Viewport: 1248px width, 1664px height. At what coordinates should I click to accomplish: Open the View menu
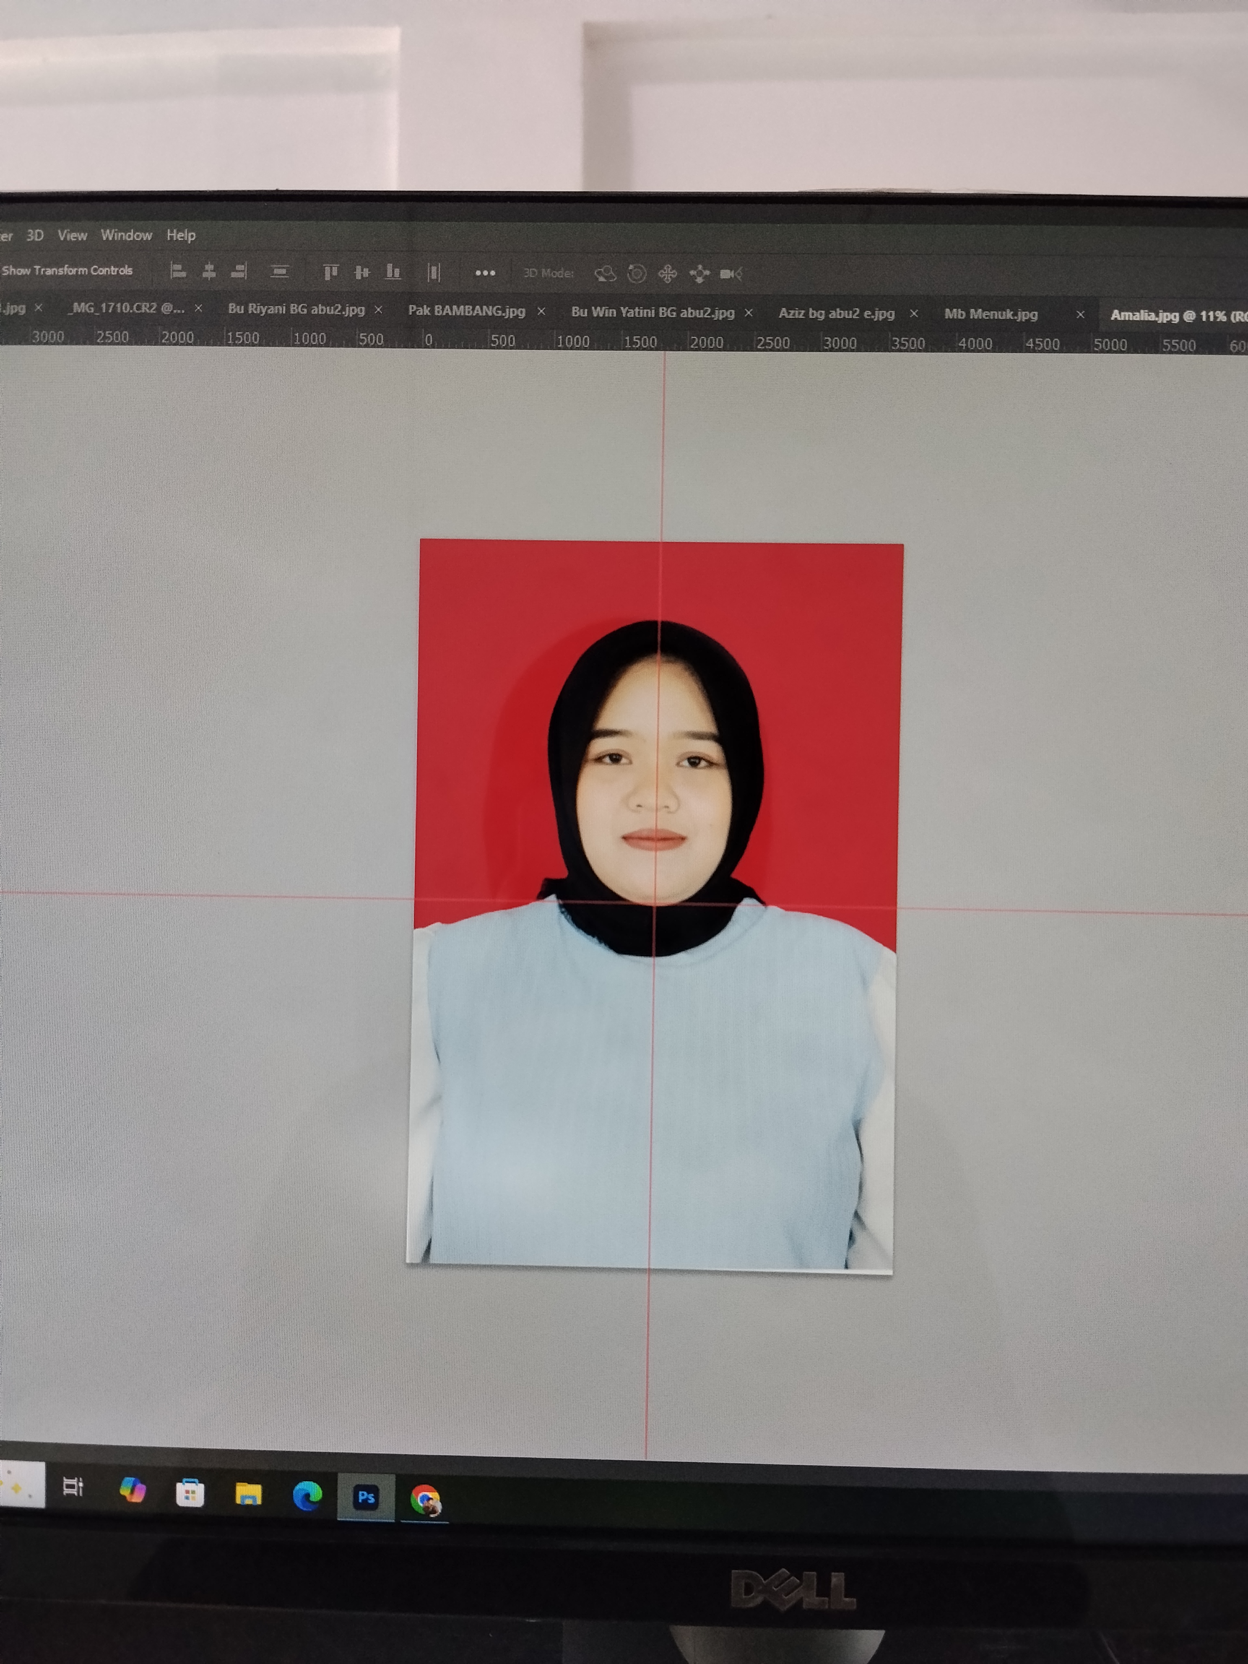pyautogui.click(x=72, y=235)
